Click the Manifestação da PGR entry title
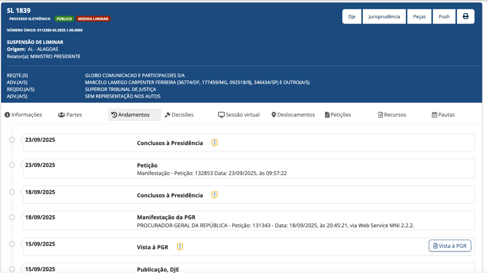This screenshot has width=488, height=273. [x=166, y=217]
